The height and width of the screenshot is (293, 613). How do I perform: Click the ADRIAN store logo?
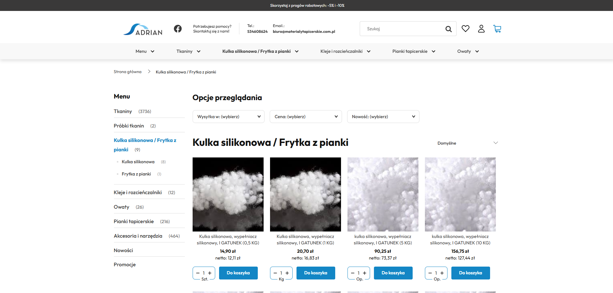click(142, 29)
